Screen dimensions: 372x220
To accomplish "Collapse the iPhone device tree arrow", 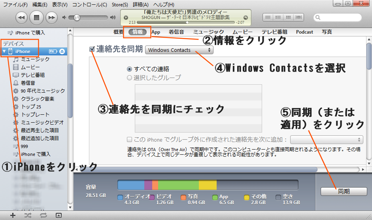I will [4, 51].
